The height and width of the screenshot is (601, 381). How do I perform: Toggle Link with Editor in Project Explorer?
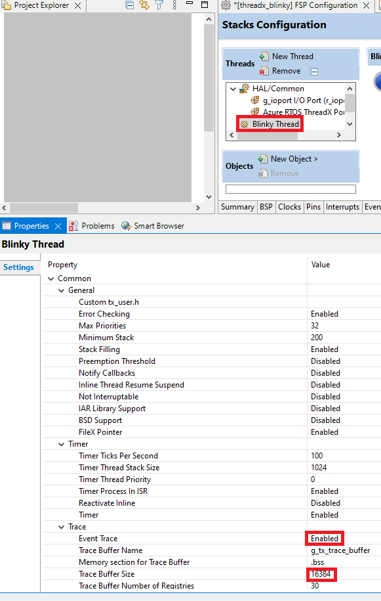point(144,5)
